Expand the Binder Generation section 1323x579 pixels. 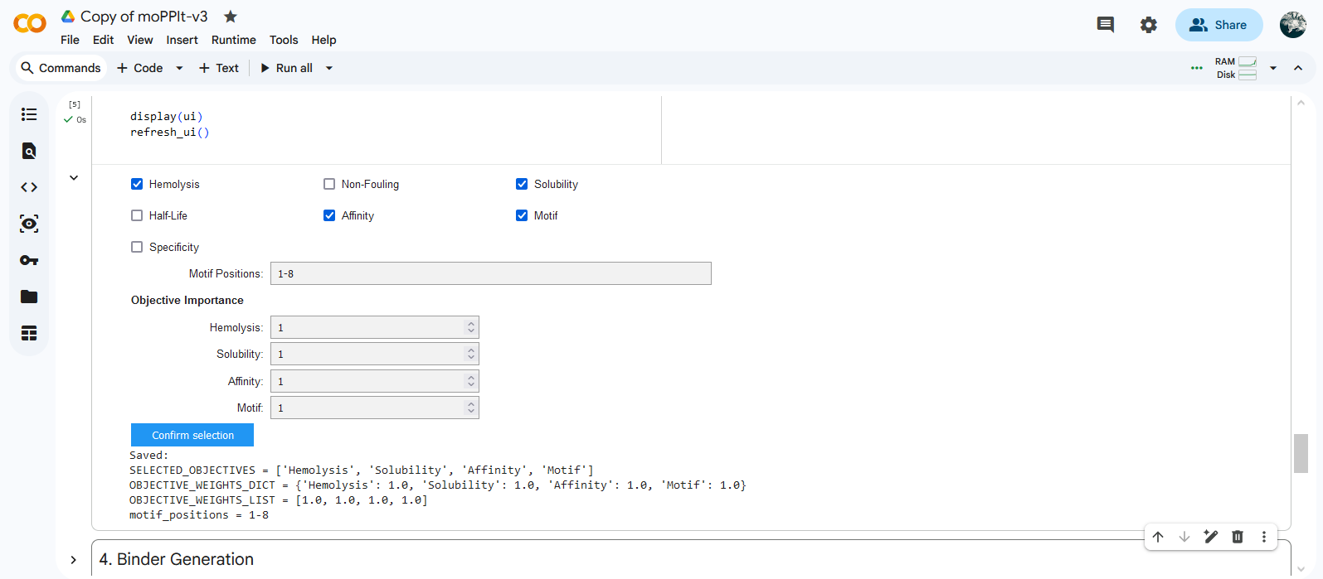click(74, 560)
